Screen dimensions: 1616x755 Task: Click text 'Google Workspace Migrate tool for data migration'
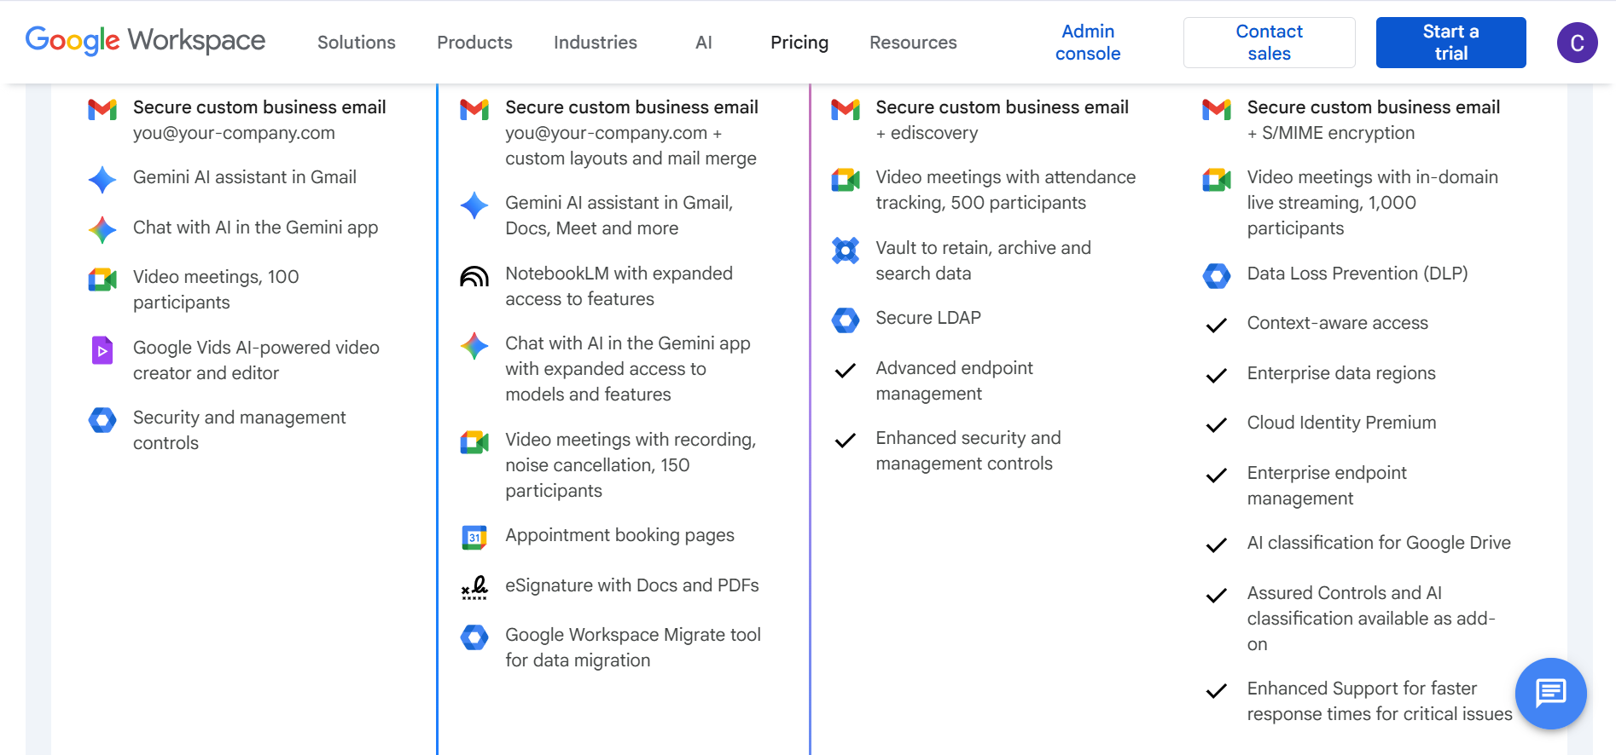(x=633, y=648)
